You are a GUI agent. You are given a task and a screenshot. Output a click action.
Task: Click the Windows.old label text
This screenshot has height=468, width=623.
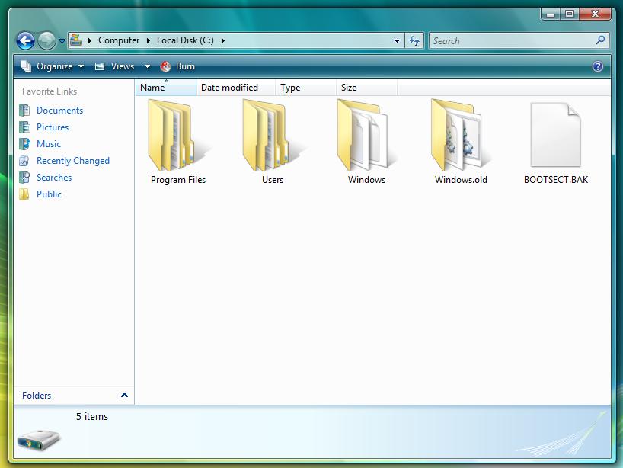point(461,180)
